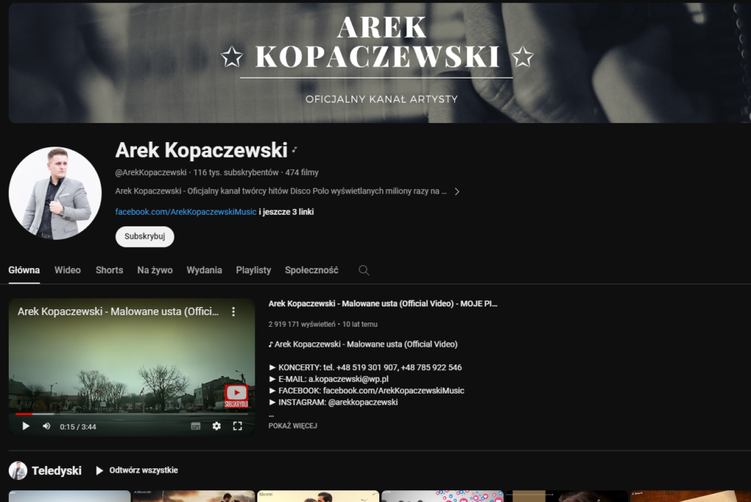Screen dimensions: 751x502
Task: Click the @ArekKopaczewski handle text
Action: point(151,172)
